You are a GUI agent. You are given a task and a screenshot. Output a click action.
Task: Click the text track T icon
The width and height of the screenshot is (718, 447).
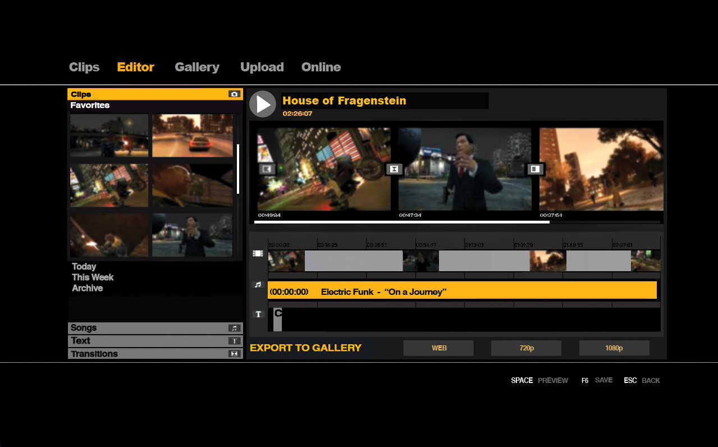click(x=258, y=314)
